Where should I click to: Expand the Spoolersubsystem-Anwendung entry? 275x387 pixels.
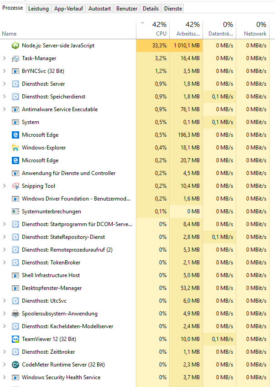click(4, 314)
